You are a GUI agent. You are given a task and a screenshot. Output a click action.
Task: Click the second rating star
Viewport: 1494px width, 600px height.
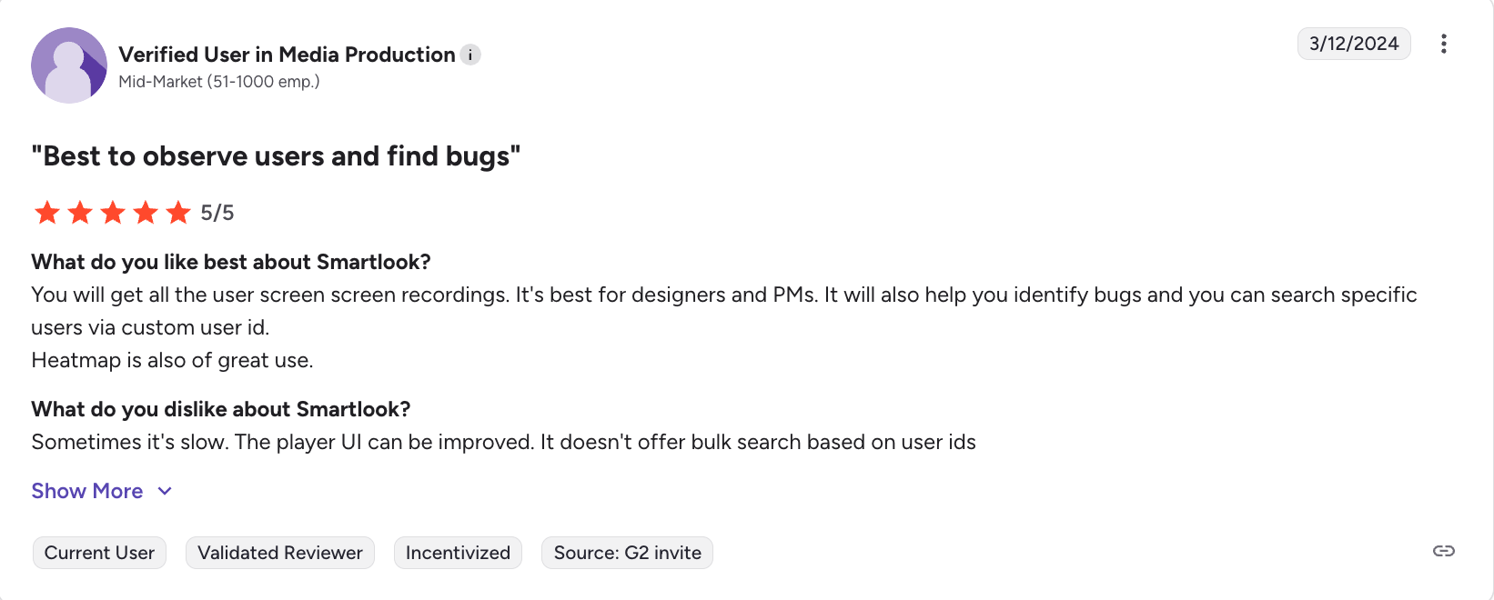click(x=80, y=213)
